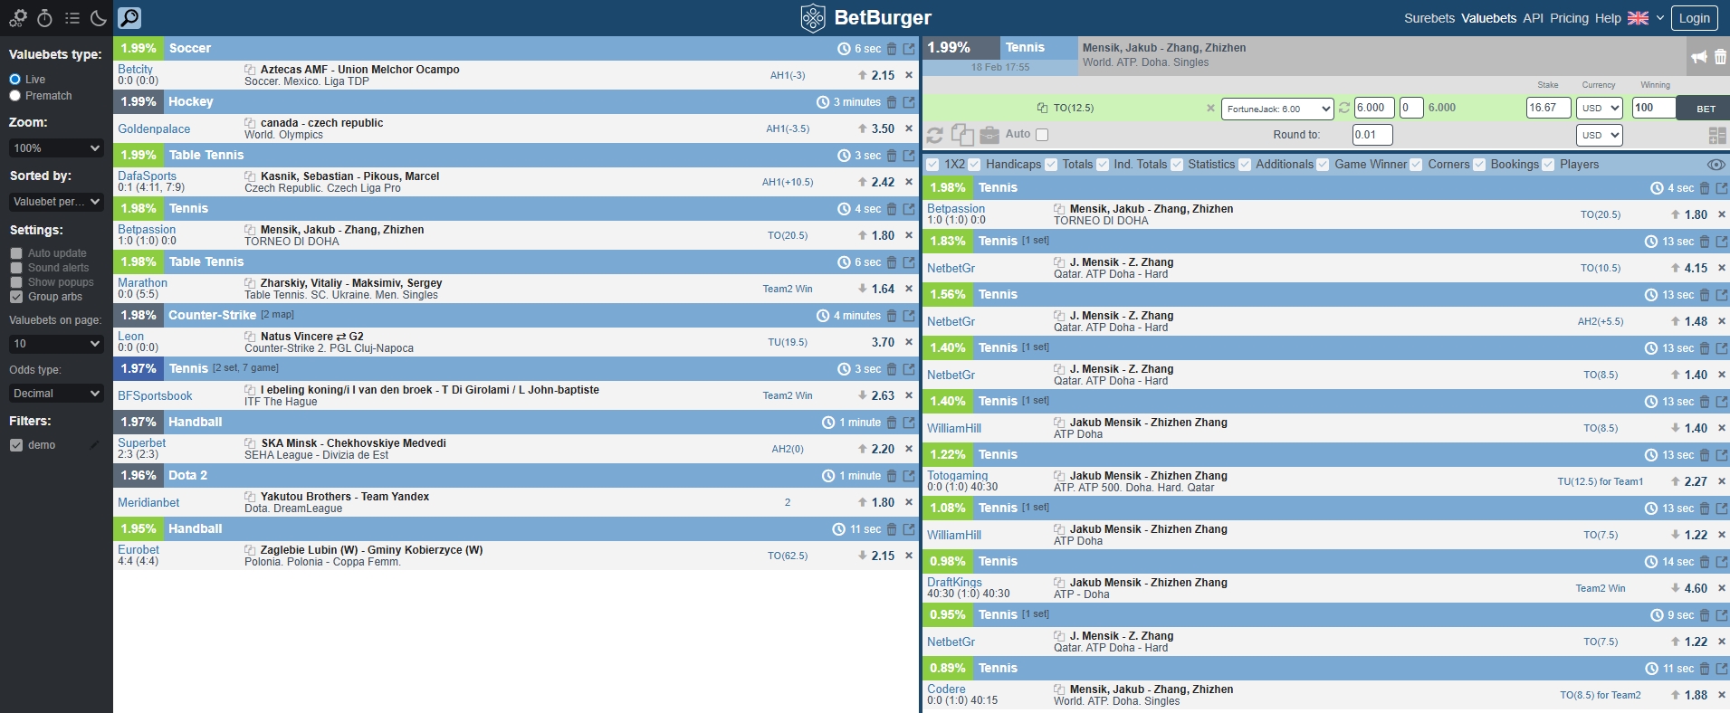The width and height of the screenshot is (1730, 713).
Task: Enable Sound alerts setting
Action: click(16, 268)
